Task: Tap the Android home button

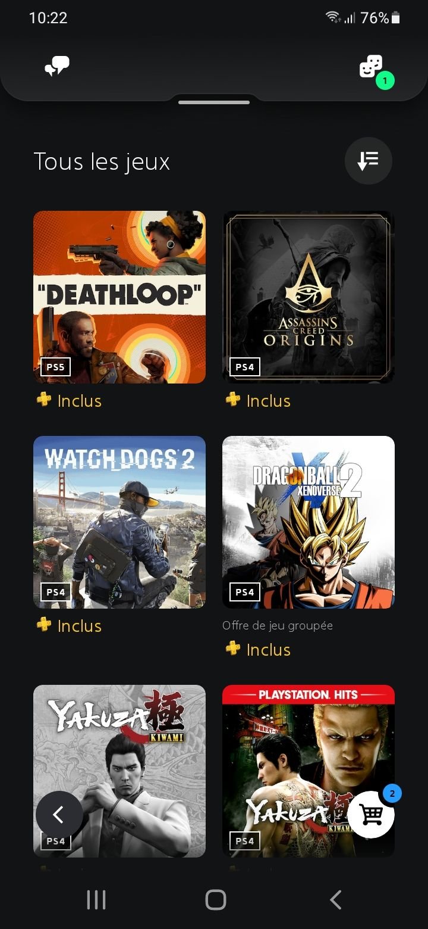Action: [x=216, y=900]
